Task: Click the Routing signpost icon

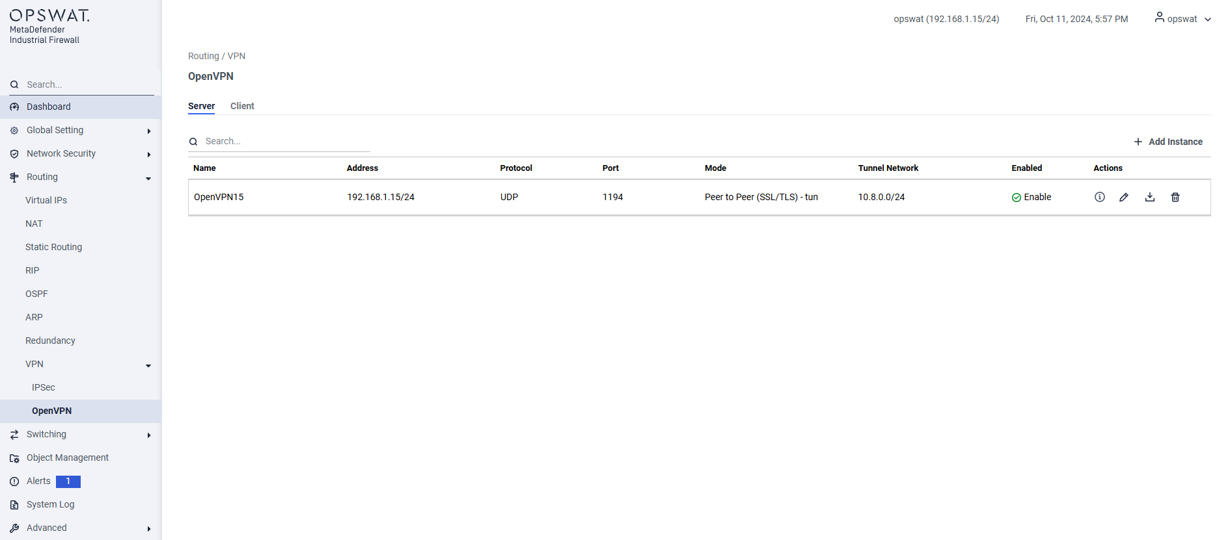Action: (x=14, y=177)
